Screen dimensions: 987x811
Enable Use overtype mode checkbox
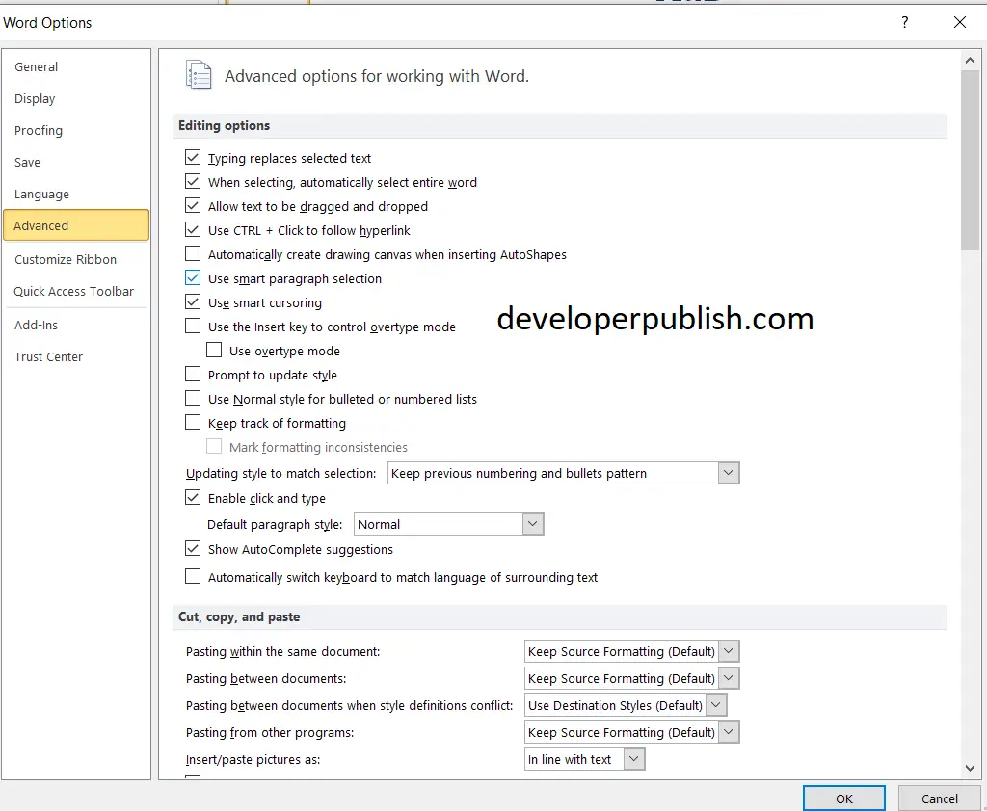[214, 350]
